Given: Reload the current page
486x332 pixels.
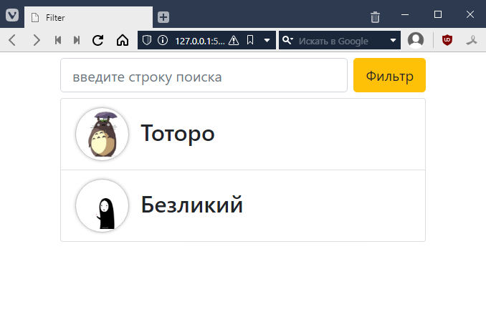Looking at the screenshot, I should pos(98,40).
